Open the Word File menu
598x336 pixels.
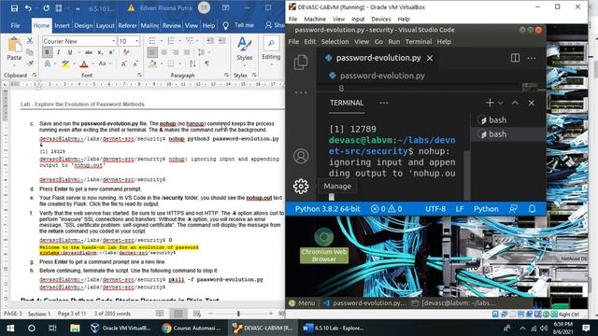tap(15, 25)
